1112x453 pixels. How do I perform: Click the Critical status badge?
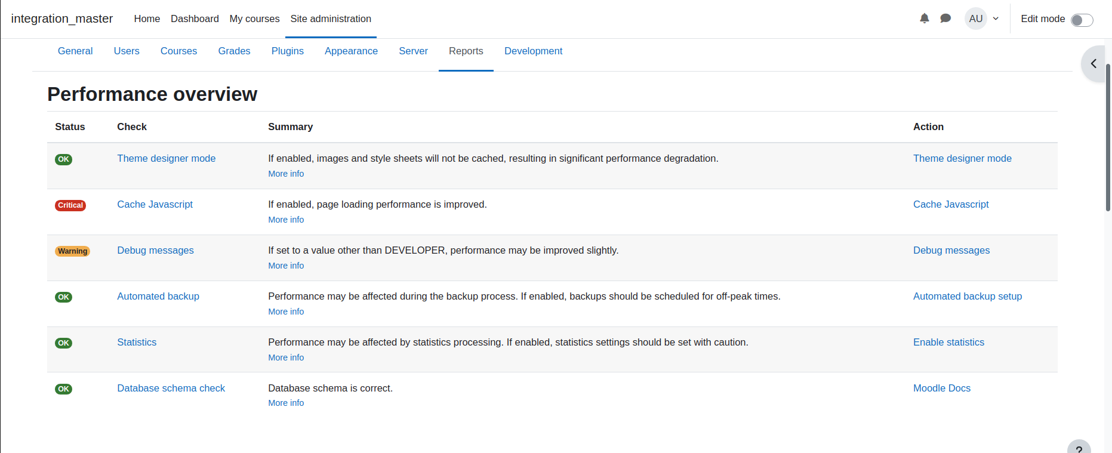click(70, 205)
